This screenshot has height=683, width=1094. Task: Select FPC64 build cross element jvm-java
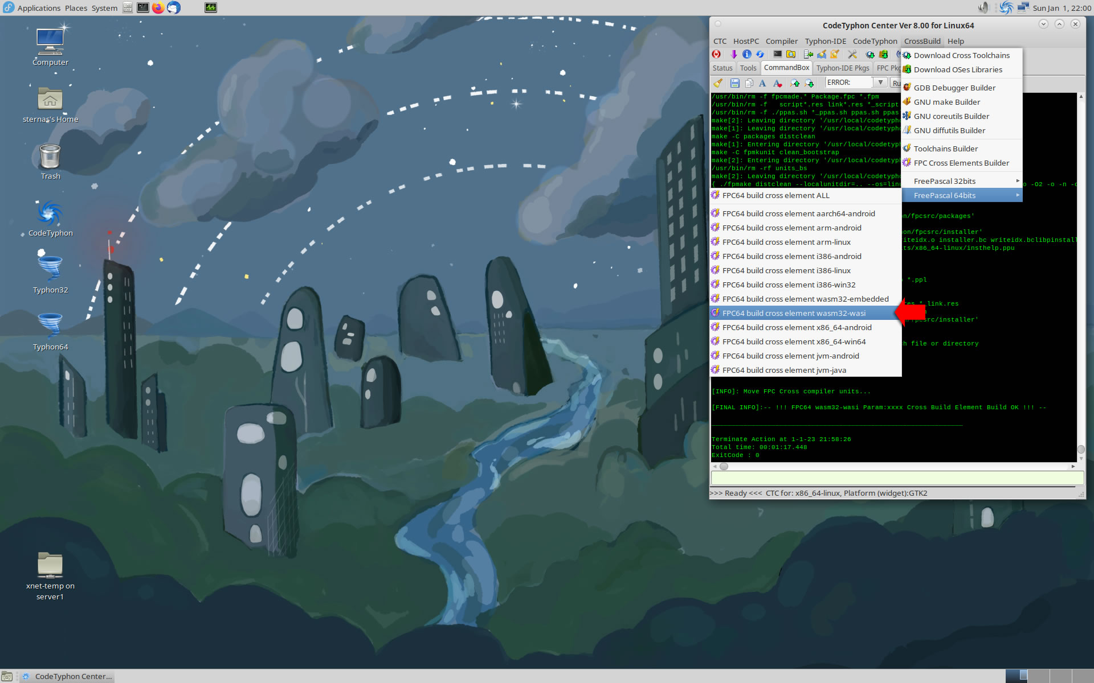tap(806, 370)
